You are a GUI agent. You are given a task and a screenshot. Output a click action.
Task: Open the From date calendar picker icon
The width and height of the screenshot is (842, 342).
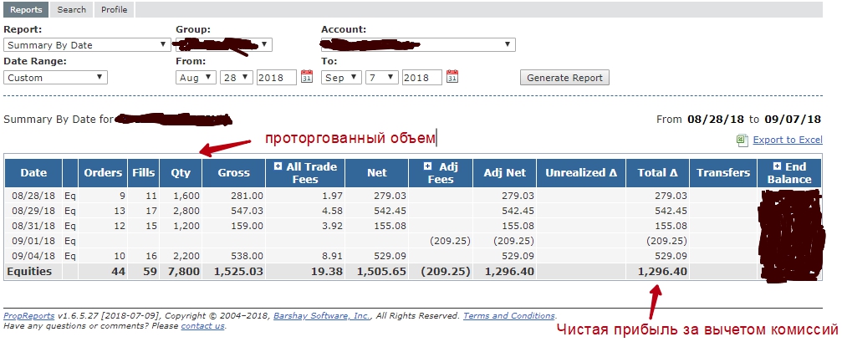(x=306, y=77)
